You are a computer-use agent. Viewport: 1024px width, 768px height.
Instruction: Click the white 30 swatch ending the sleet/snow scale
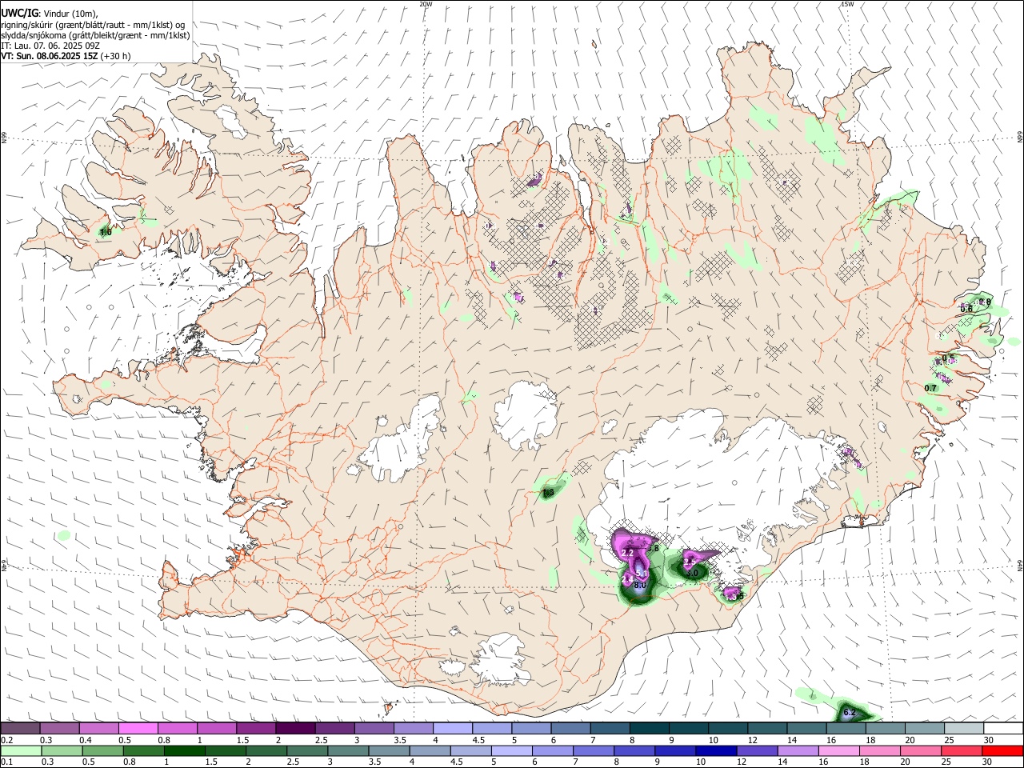tap(1002, 729)
